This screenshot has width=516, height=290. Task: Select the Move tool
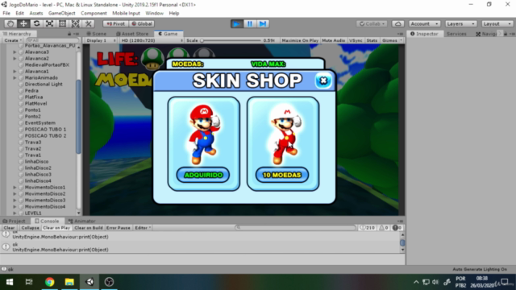coord(23,23)
